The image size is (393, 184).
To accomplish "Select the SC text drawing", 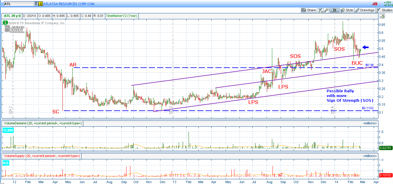I will (56, 112).
